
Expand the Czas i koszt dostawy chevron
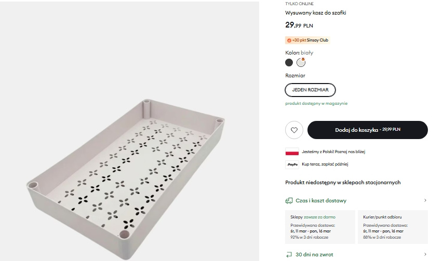coord(425,200)
